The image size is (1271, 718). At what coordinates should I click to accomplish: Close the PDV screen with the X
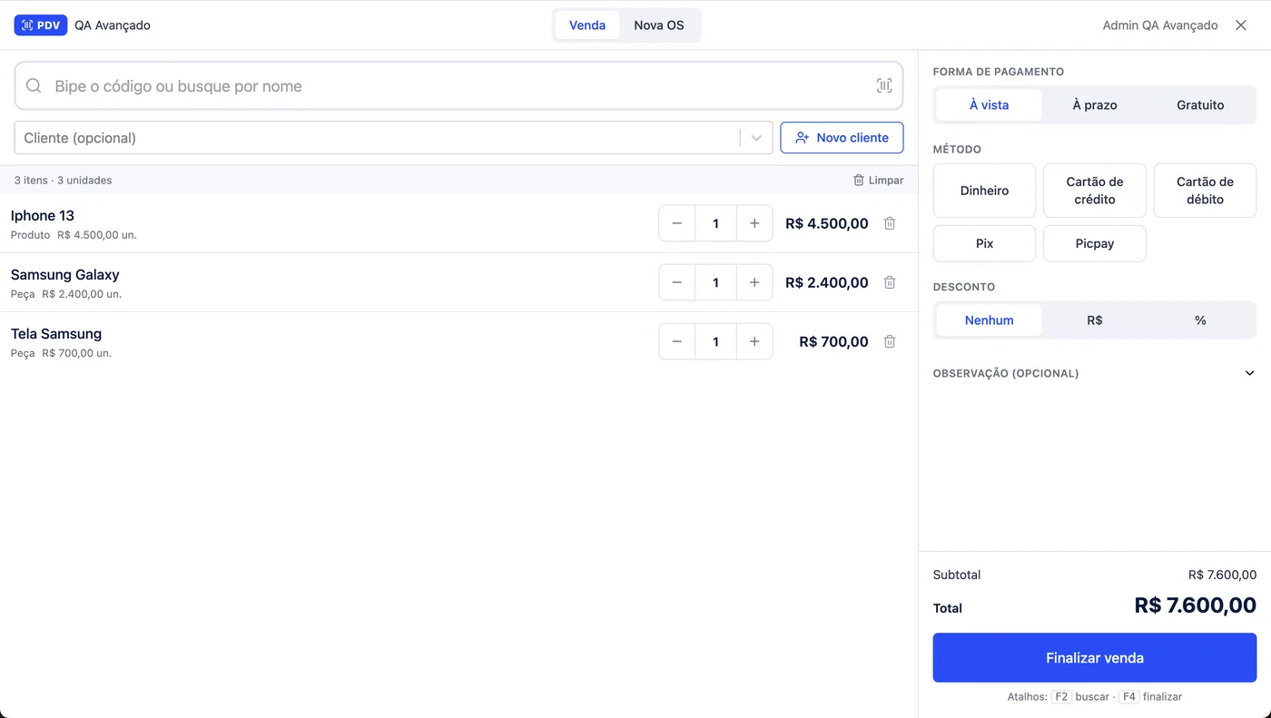[x=1241, y=25]
